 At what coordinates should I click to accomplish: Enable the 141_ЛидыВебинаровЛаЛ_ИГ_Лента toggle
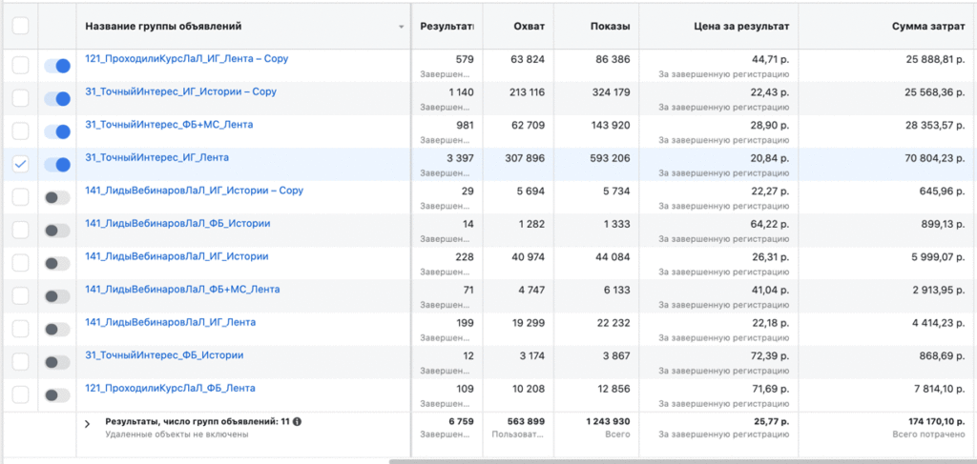[x=57, y=329]
